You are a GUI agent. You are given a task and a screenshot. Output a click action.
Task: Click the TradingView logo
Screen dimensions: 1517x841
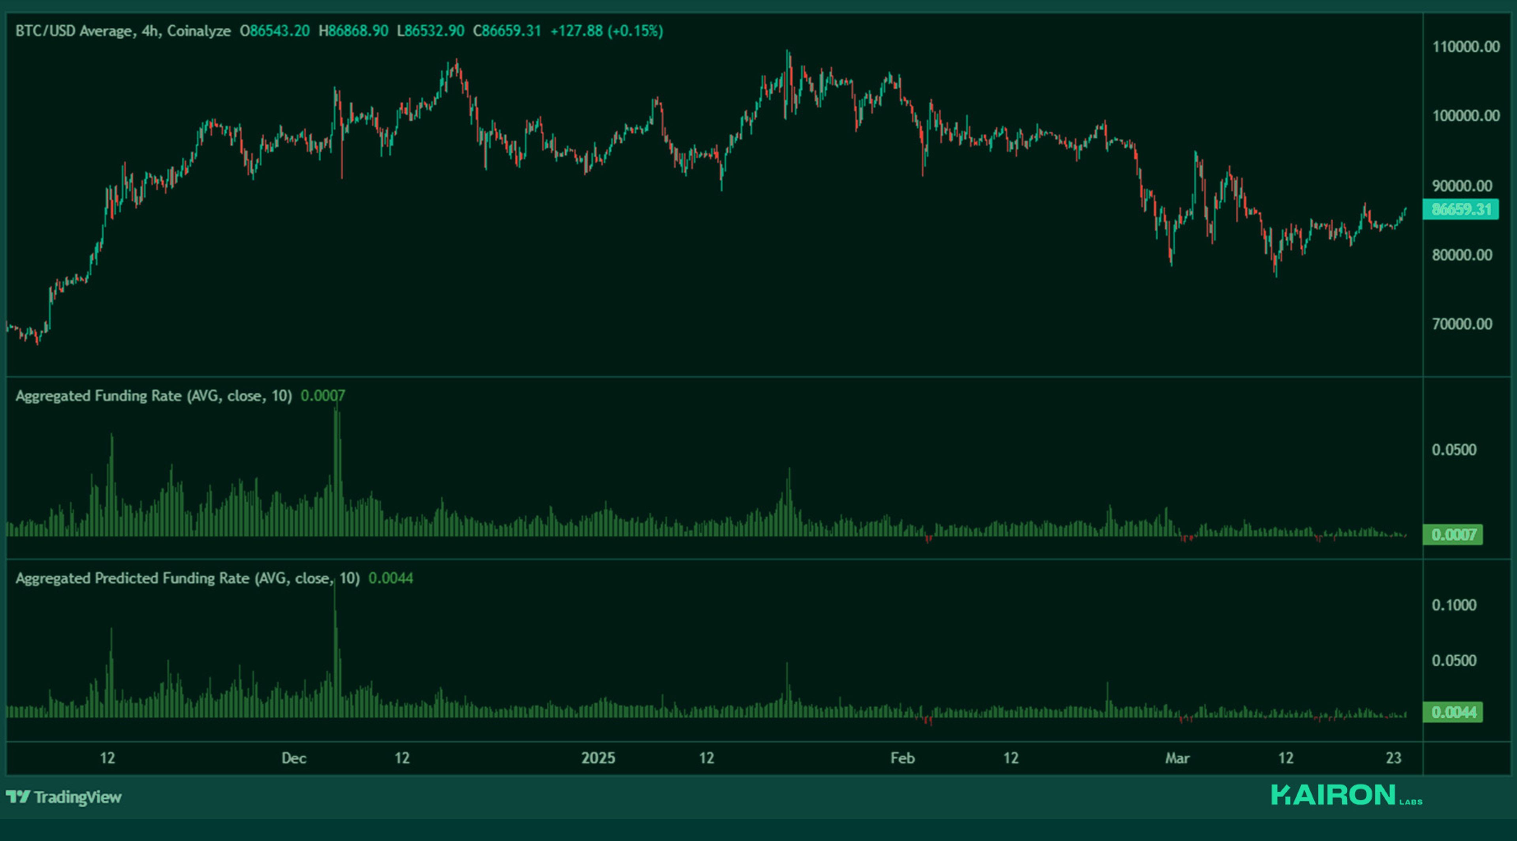(x=64, y=797)
